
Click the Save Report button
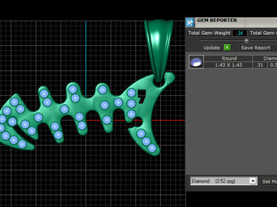click(258, 48)
